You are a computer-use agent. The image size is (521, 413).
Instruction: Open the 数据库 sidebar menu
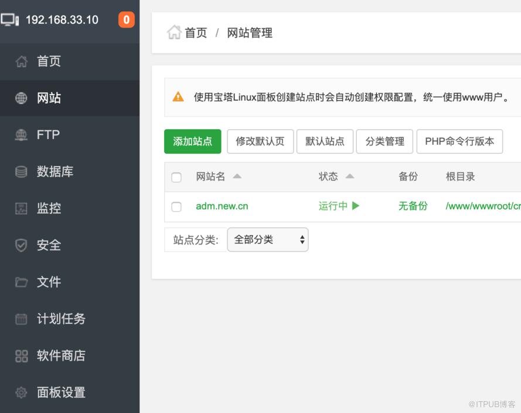coord(70,171)
